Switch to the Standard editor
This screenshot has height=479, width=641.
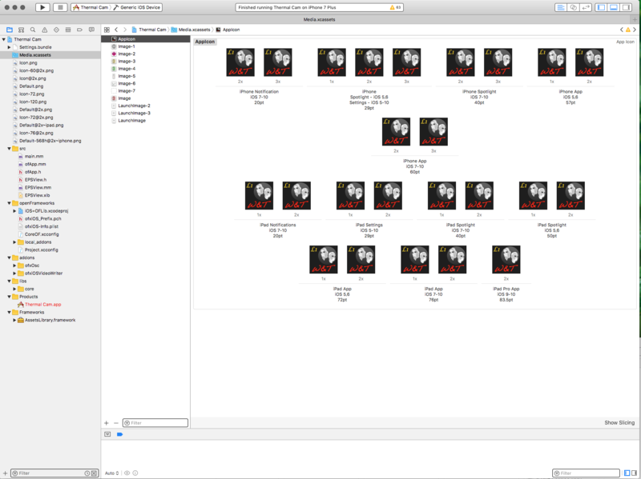[560, 7]
